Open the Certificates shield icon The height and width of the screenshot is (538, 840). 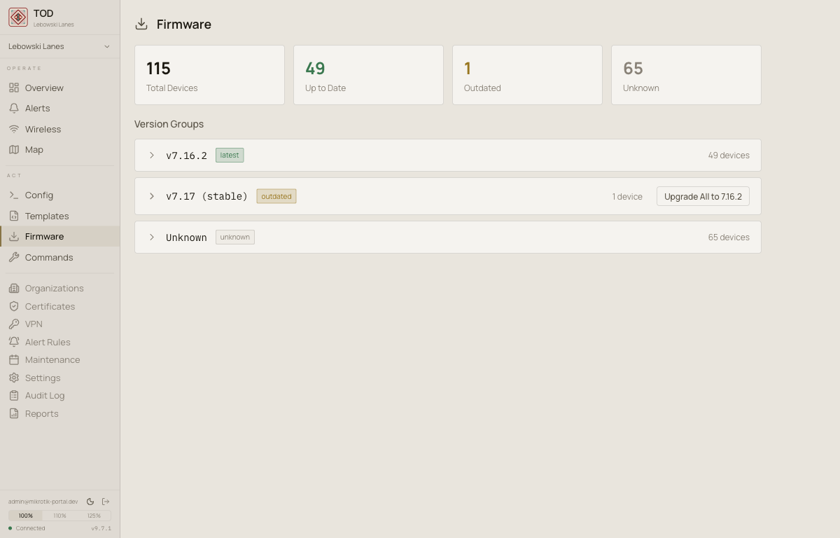(14, 306)
